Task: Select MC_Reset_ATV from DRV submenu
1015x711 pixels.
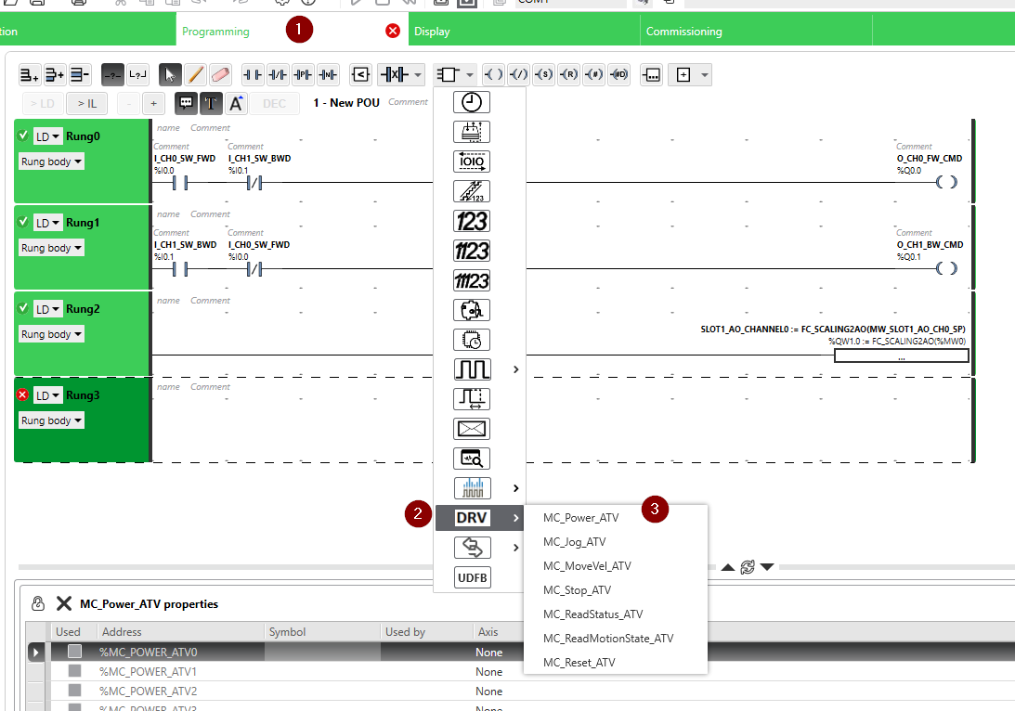Action: coord(579,662)
